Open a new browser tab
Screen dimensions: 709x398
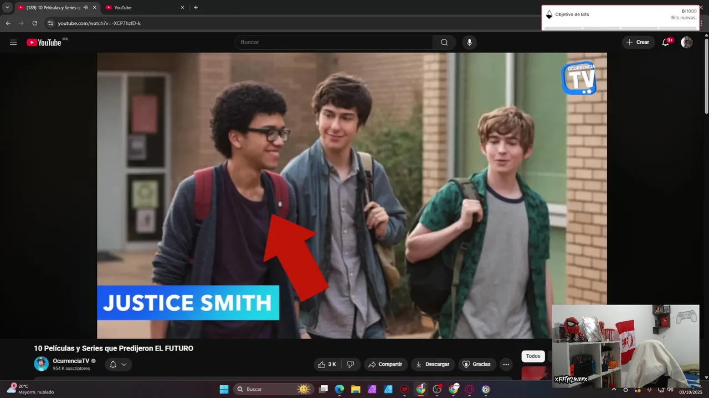196,8
